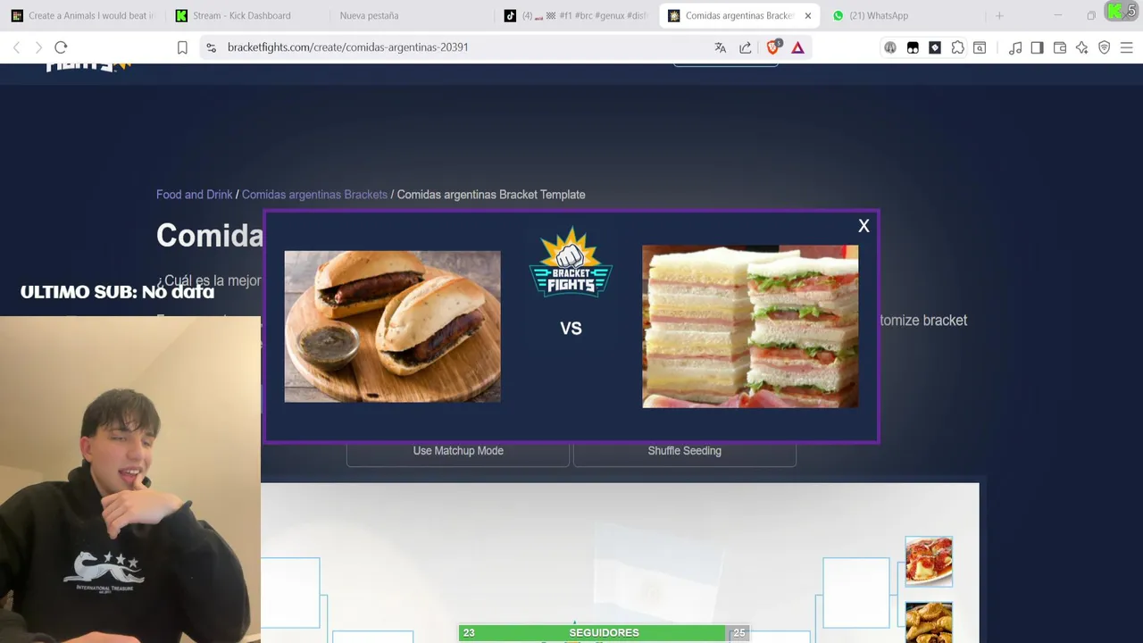
Task: Bookmark this page
Action: click(182, 47)
